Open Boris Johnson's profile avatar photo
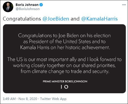The width and height of the screenshot is (128, 104). pos(8,7)
